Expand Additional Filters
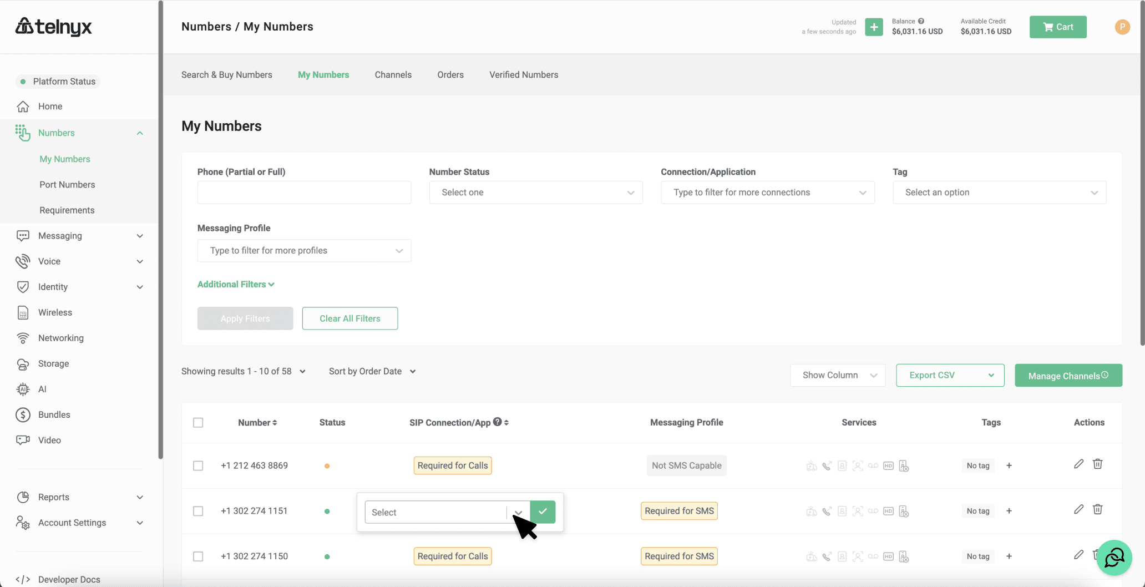The height and width of the screenshot is (587, 1145). [236, 284]
